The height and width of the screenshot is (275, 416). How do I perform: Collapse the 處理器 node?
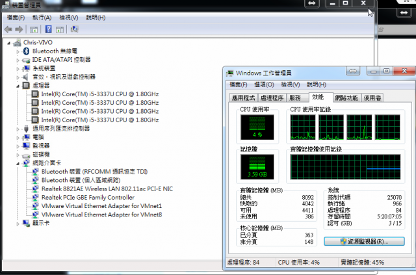tap(18, 86)
